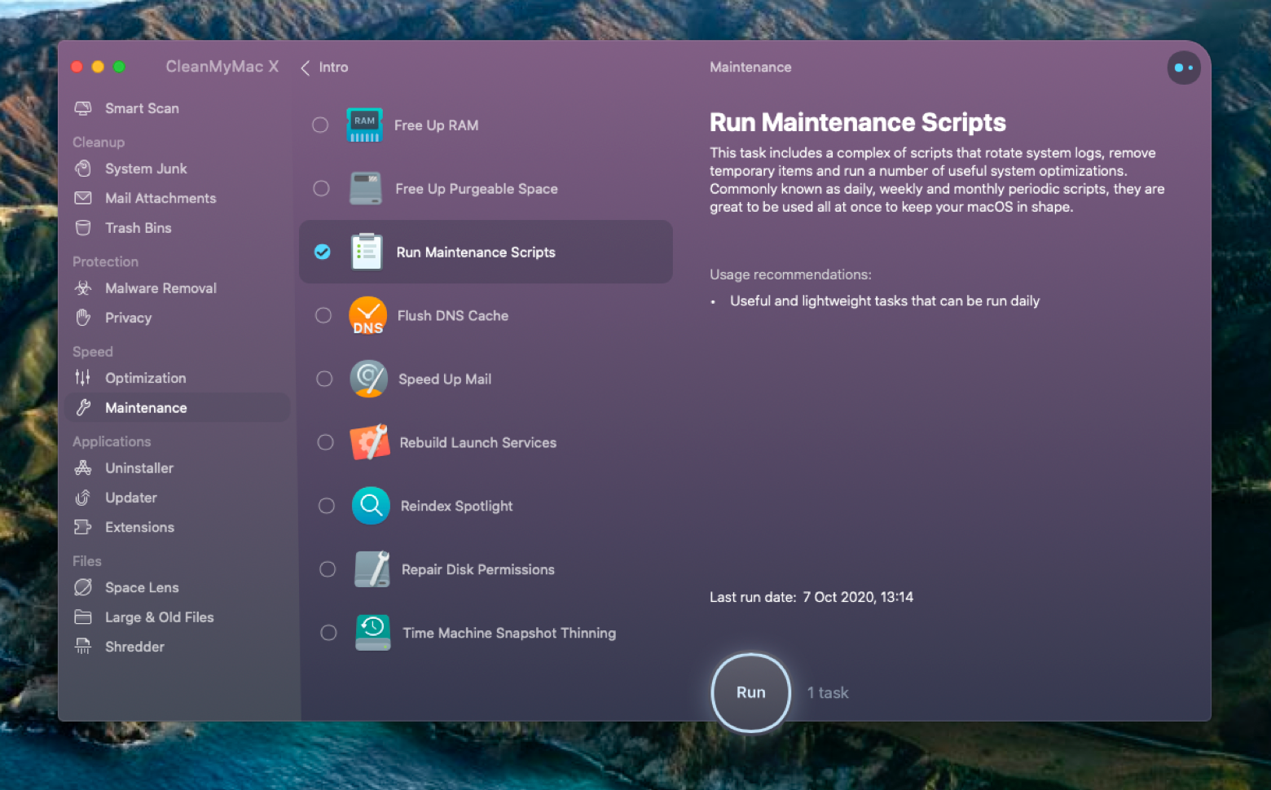Tick the Rebuild Launch Services radio button
Viewport: 1271px width, 790px height.
325,442
